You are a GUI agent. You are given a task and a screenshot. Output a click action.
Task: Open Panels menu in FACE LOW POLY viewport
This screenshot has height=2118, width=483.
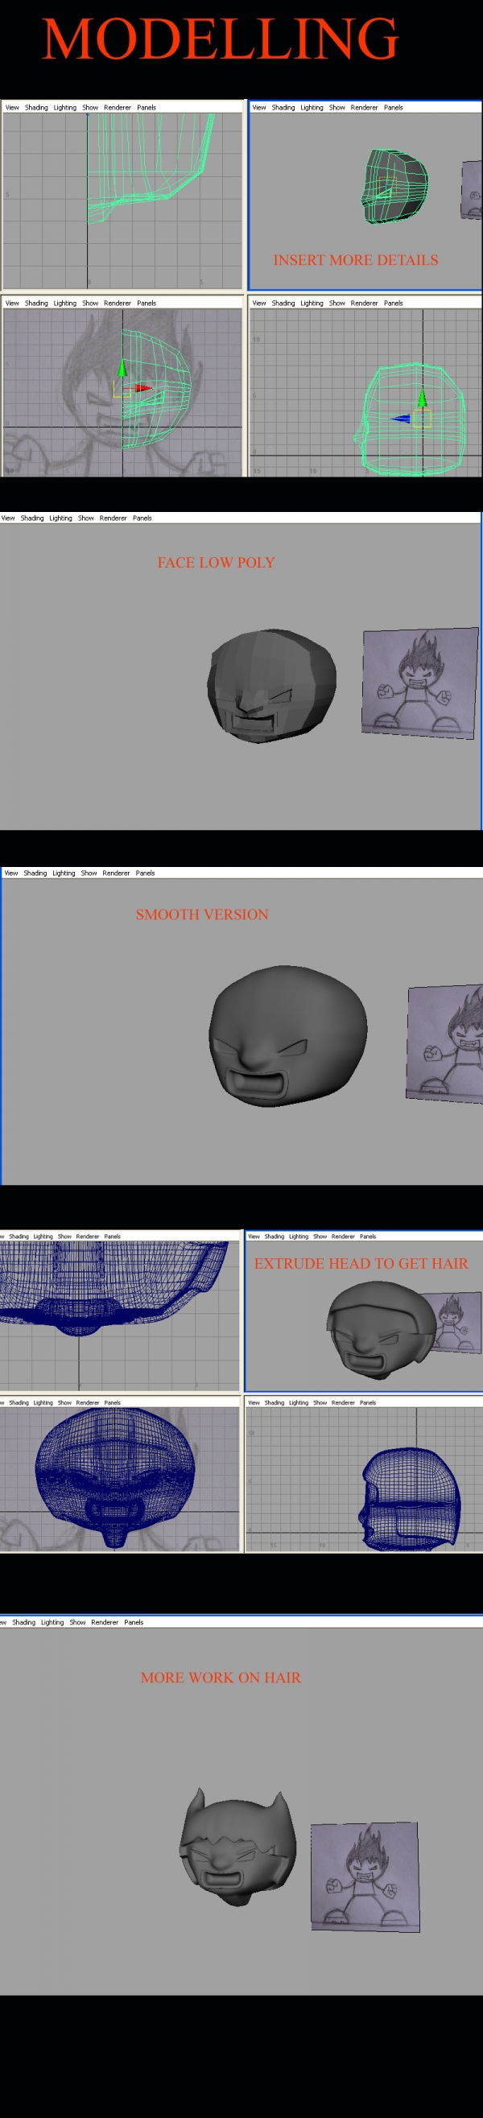coord(142,518)
